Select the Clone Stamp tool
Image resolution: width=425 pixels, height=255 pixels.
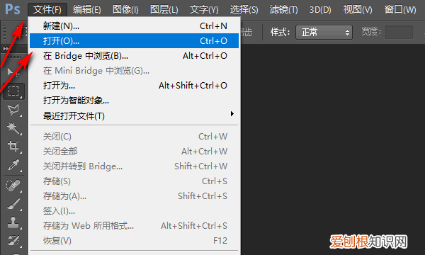click(13, 222)
